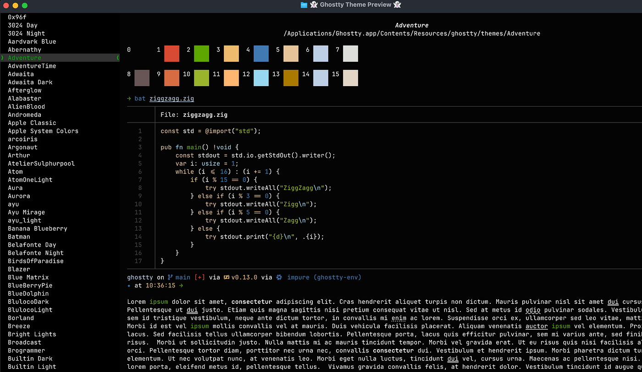Pick the Argonaut theme

tap(22, 147)
